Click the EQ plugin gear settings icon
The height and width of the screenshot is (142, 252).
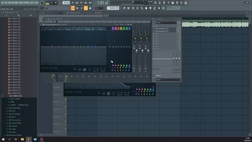(43, 24)
